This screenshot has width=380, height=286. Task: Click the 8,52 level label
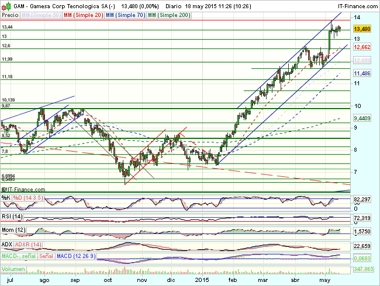(x=6, y=135)
